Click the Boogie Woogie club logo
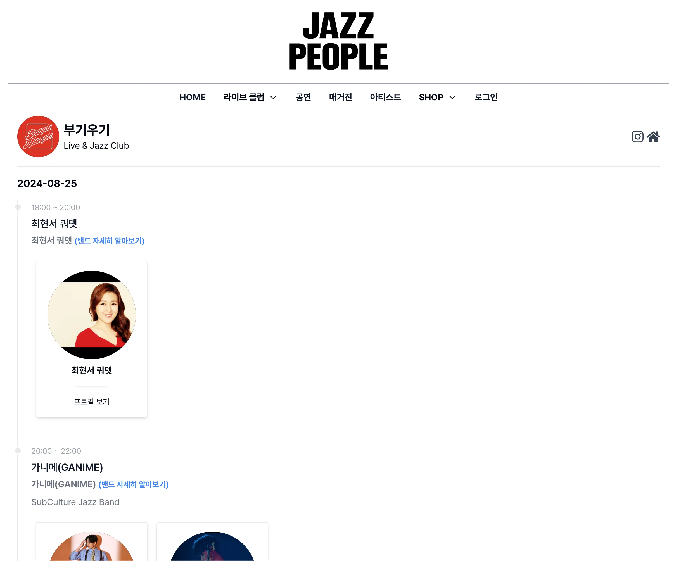 38,136
